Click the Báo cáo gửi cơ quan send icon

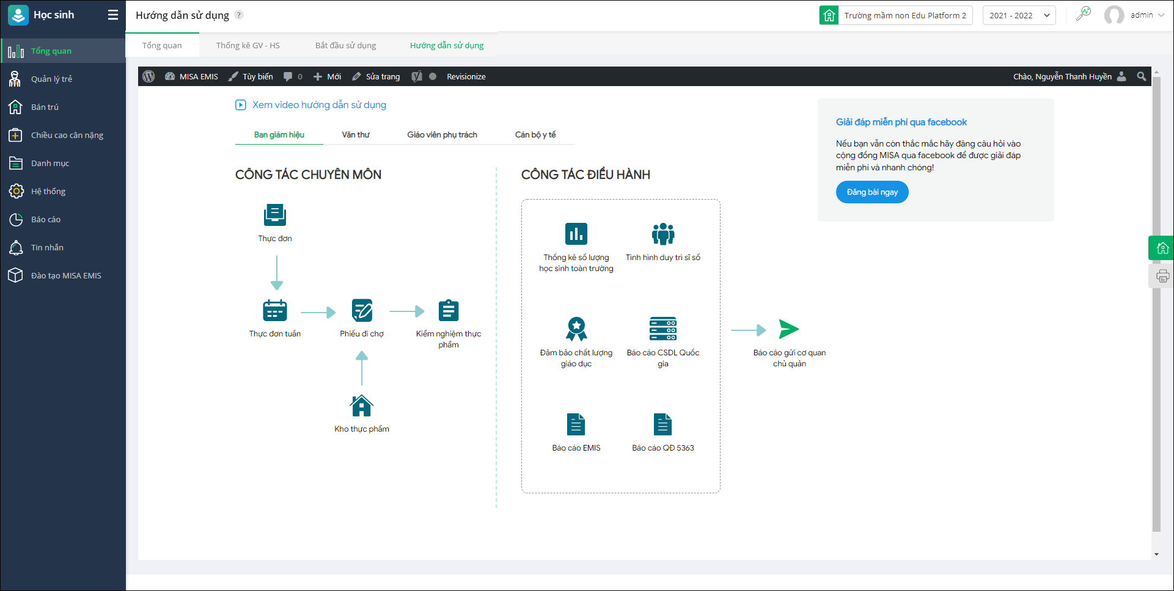click(x=789, y=329)
